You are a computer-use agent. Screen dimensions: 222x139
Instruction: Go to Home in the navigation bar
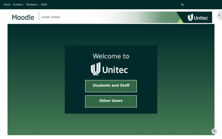(x=7, y=4)
